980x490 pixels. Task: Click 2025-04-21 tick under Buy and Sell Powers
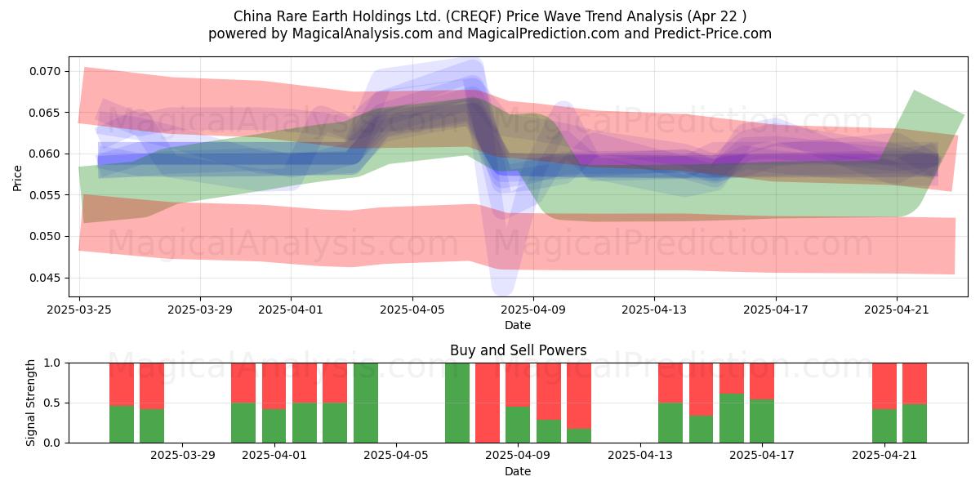(x=884, y=456)
